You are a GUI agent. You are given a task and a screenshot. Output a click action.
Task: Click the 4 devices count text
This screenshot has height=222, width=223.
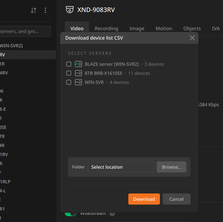coord(119,82)
